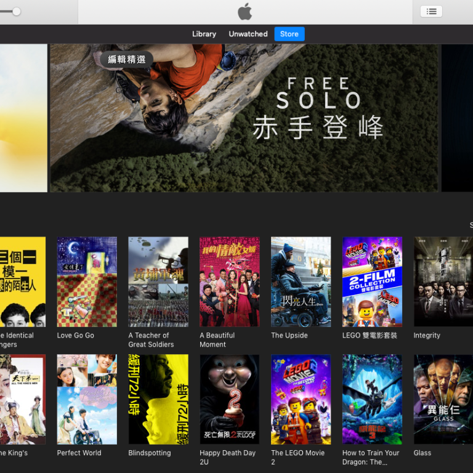Screen dimensions: 473x473
Task: Open the next dark featured banner
Action: click(x=458, y=118)
